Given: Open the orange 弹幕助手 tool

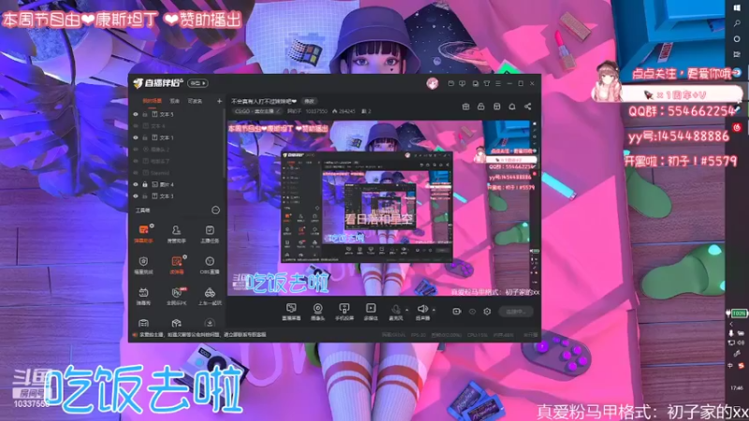Looking at the screenshot, I should 143,234.
